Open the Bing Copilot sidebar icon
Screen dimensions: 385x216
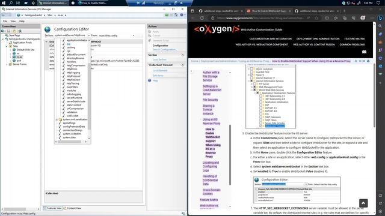(380, 18)
